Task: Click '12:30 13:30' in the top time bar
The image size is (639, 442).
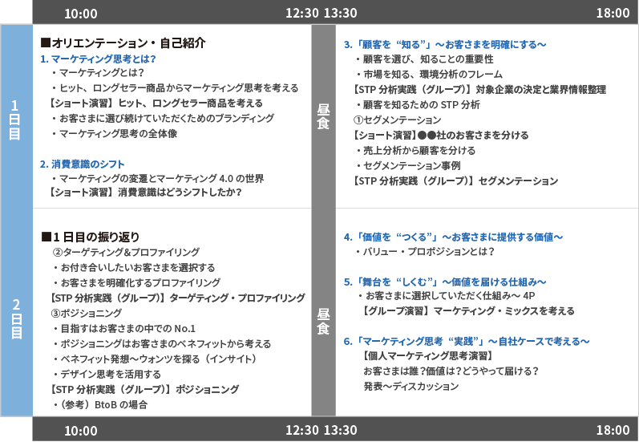Action: pyautogui.click(x=322, y=13)
